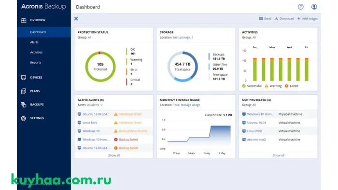Image resolution: width=338 pixels, height=190 pixels.
Task: Click the Backups icon in sidebar
Action: 24,105
